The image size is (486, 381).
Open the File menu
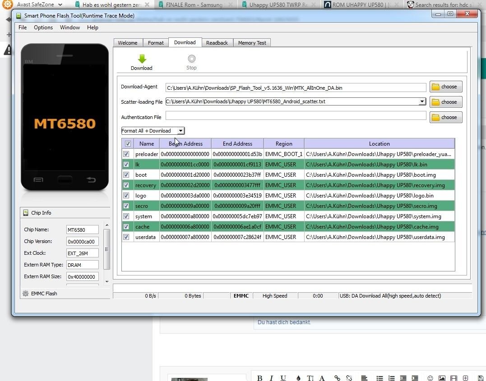[x=23, y=28]
